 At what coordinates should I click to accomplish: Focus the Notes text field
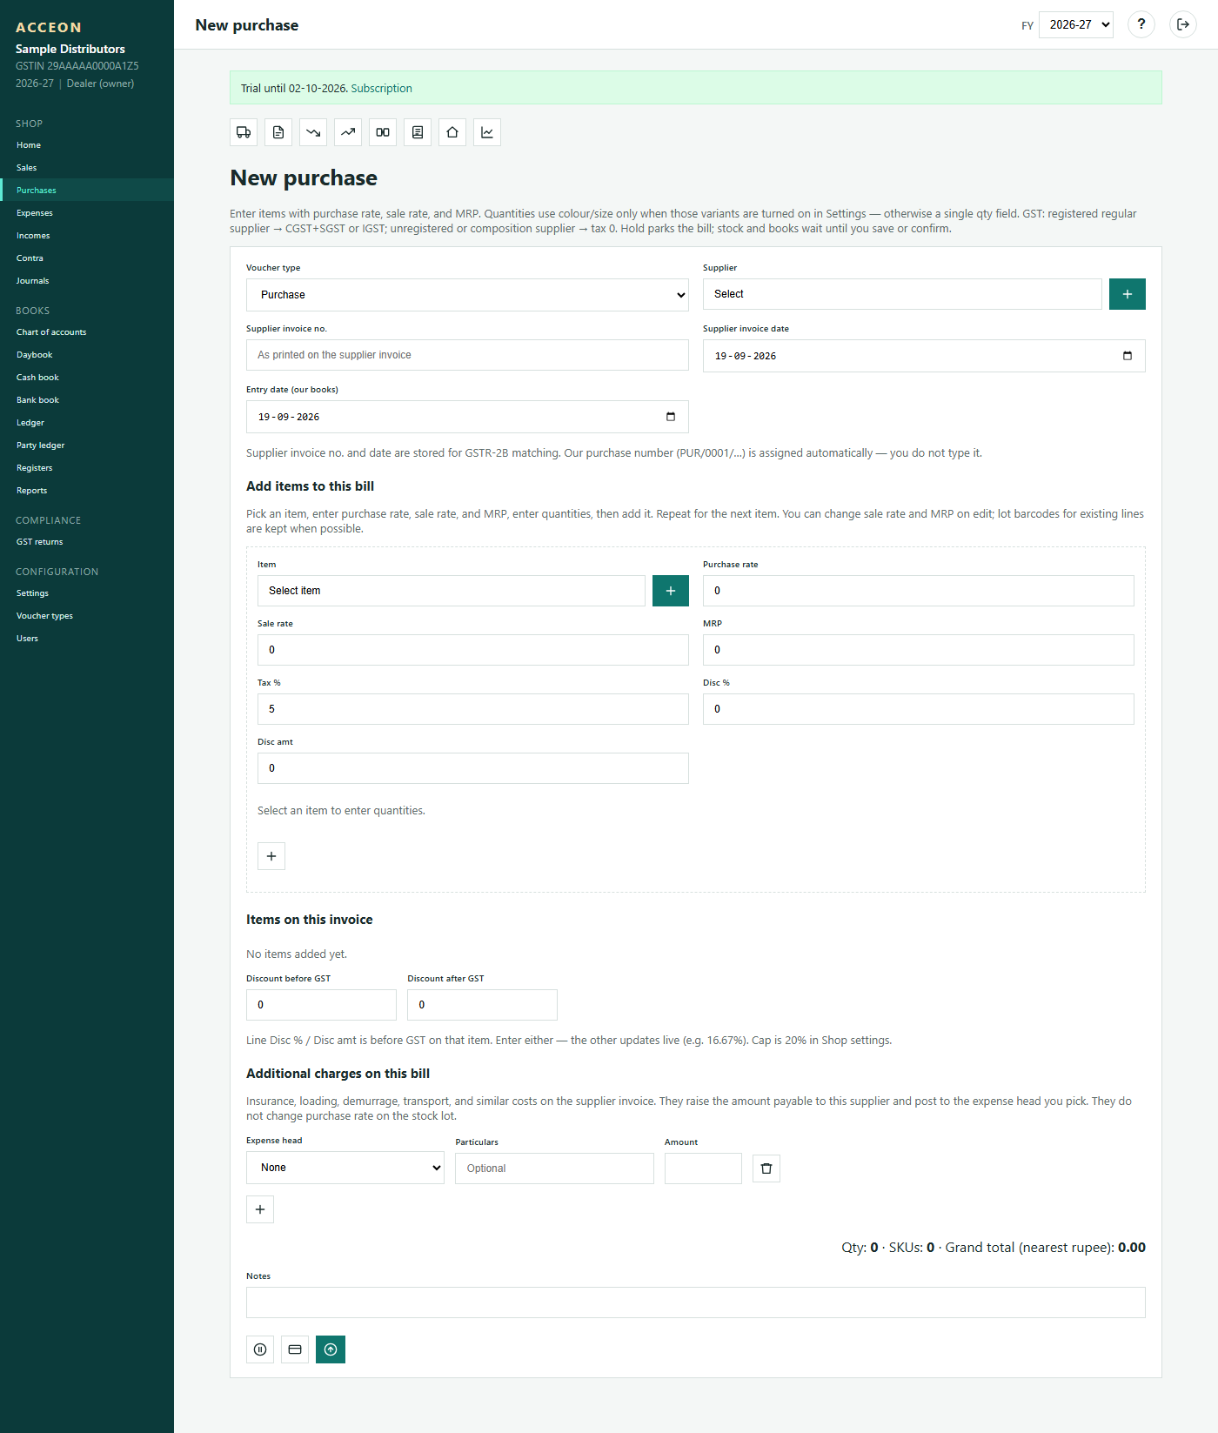[696, 1302]
